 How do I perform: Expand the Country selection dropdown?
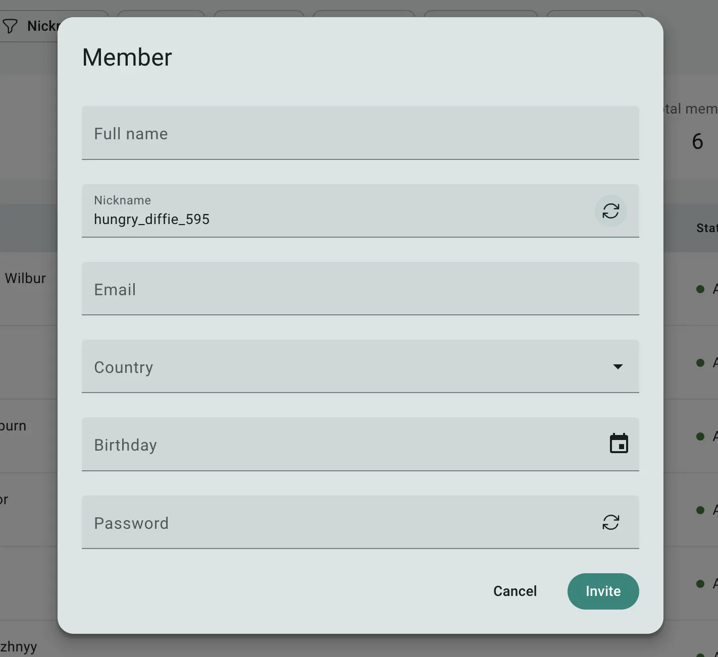coord(360,367)
